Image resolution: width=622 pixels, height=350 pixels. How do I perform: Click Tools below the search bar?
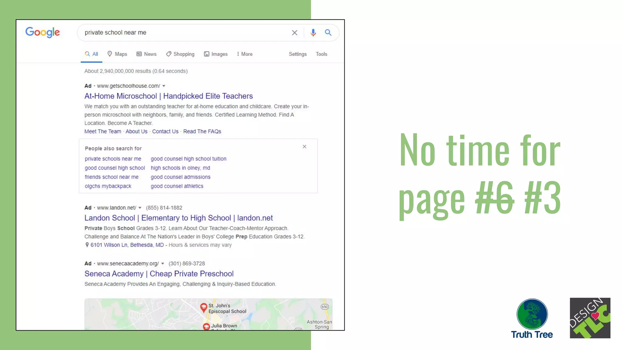click(x=321, y=54)
